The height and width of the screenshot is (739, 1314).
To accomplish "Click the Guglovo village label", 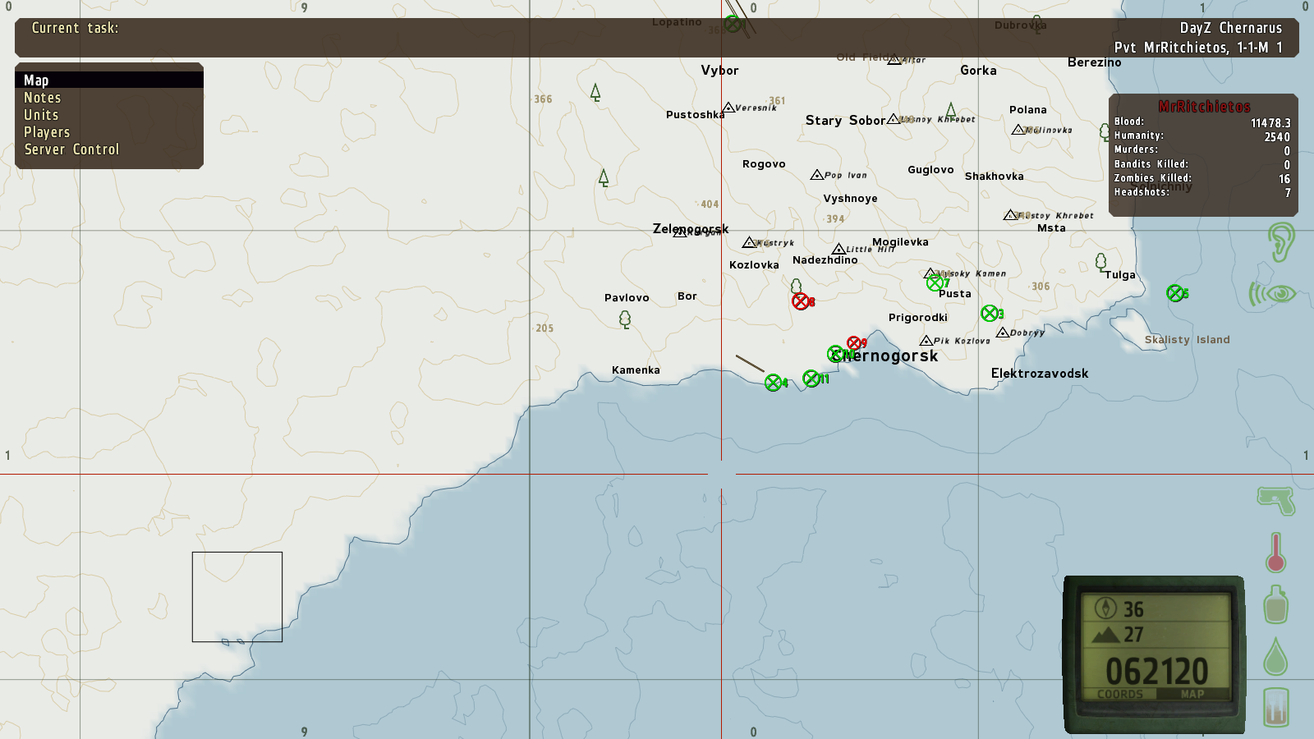I will pyautogui.click(x=930, y=169).
